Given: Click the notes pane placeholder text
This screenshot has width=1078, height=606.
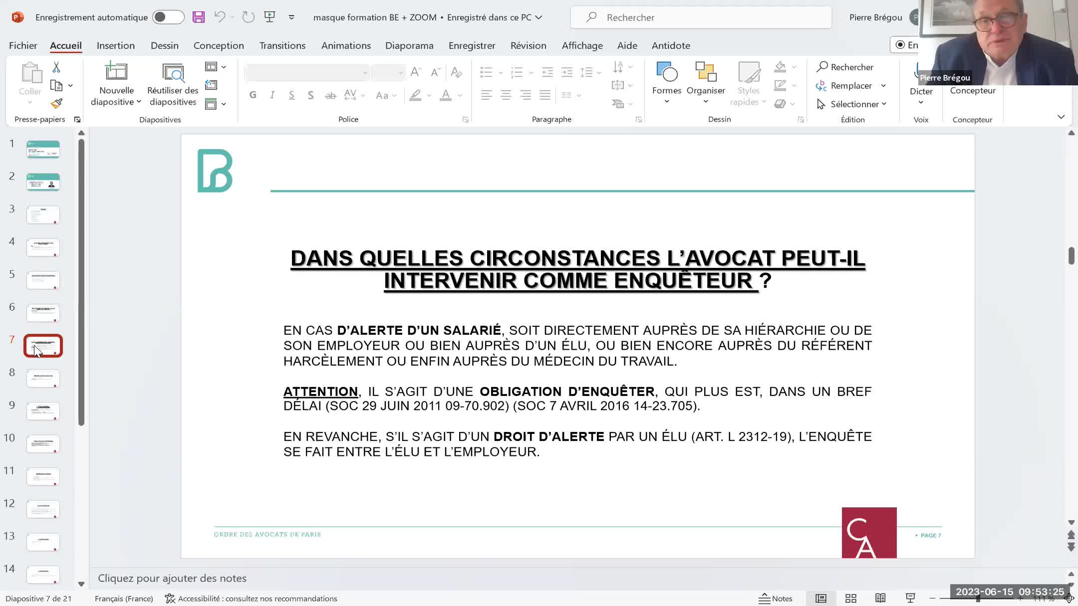Looking at the screenshot, I should (x=172, y=578).
